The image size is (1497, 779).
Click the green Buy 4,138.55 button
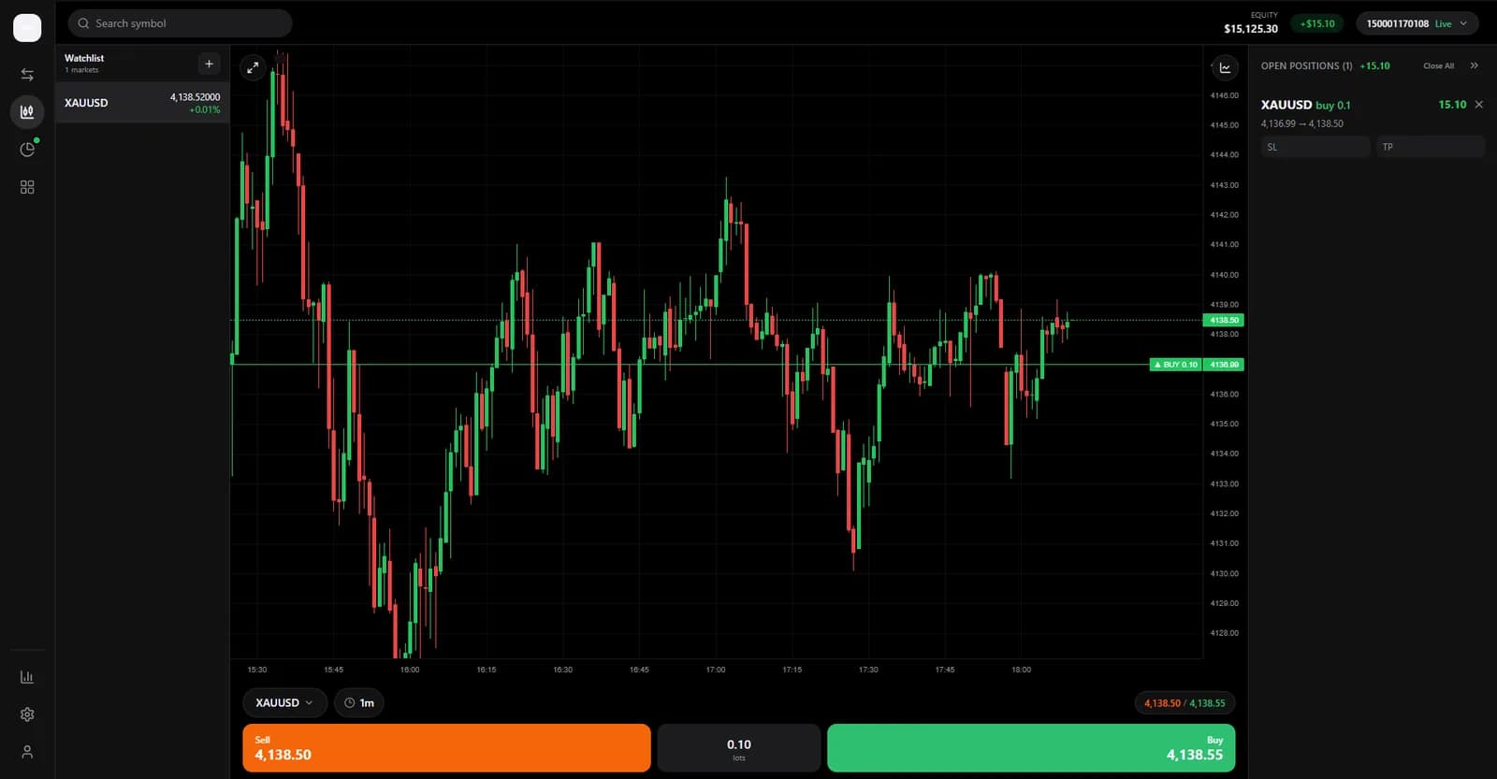(x=1031, y=748)
